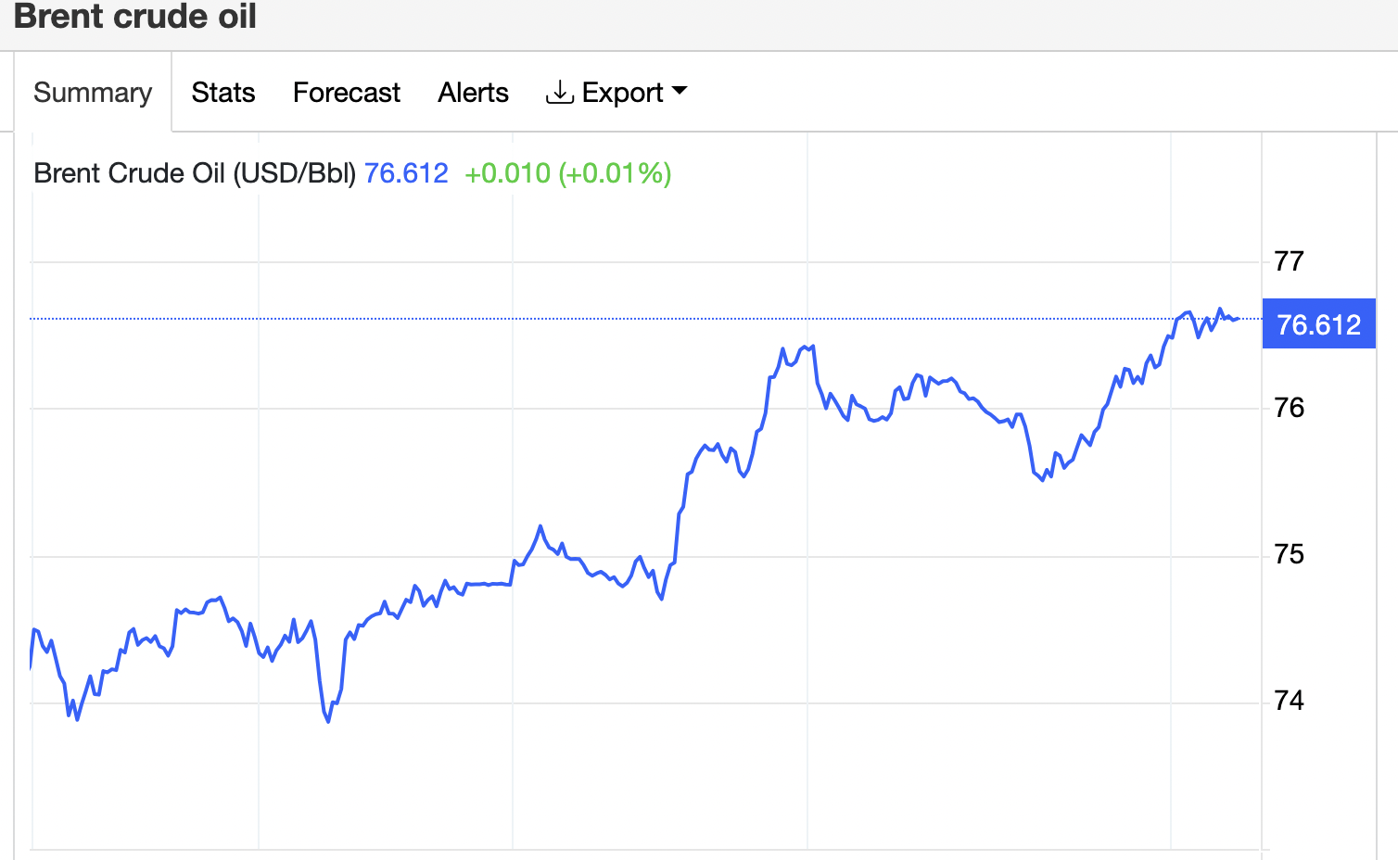Go to the Alerts tab
1398x860 pixels.
tap(474, 93)
